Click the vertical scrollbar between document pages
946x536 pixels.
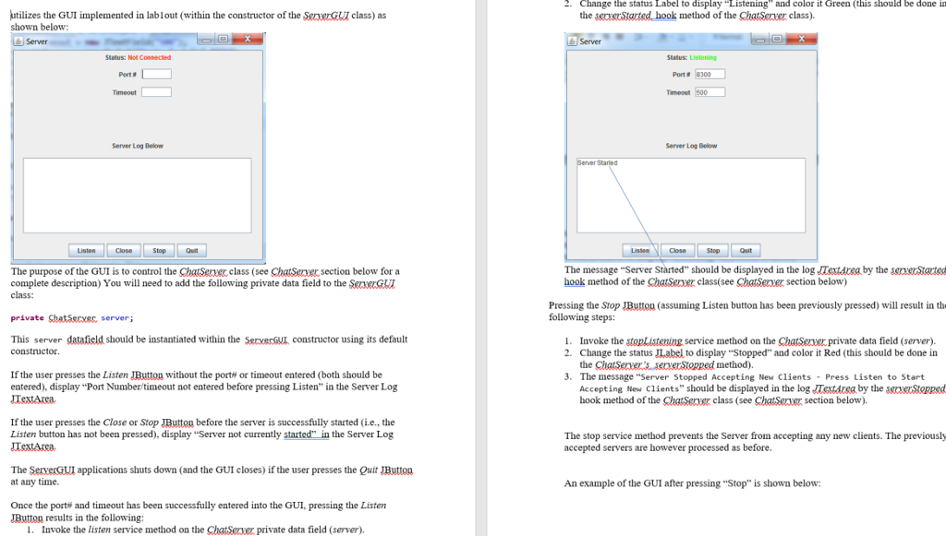pyautogui.click(x=479, y=268)
